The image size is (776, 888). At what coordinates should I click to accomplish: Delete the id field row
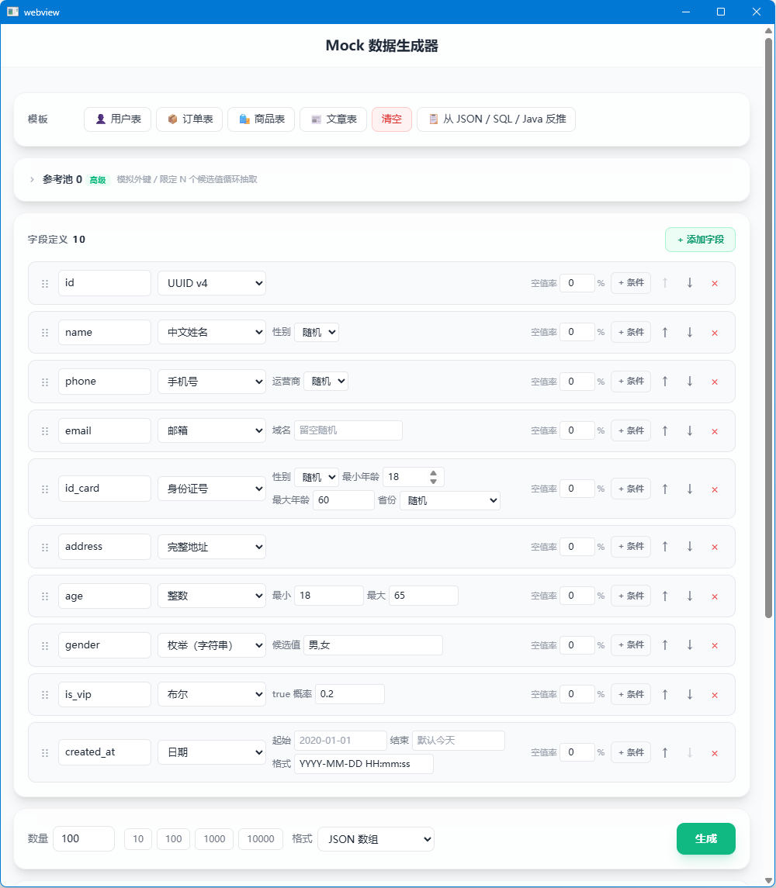click(x=714, y=283)
